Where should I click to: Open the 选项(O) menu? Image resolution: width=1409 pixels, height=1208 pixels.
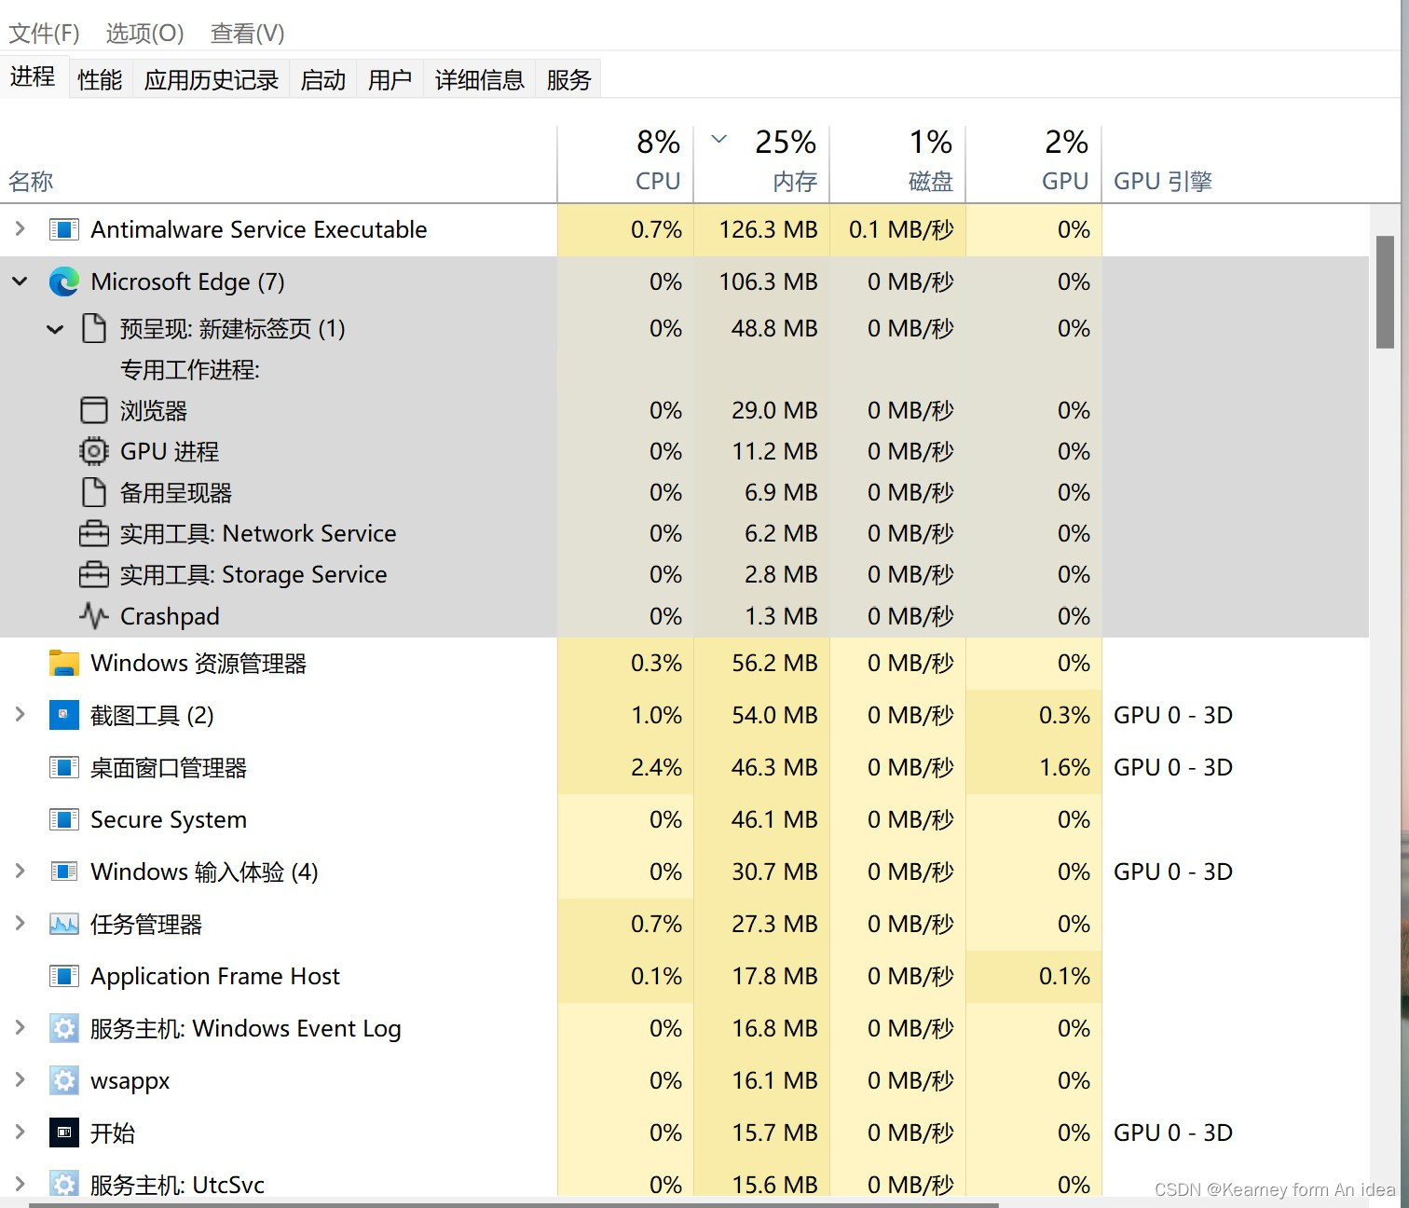(144, 34)
